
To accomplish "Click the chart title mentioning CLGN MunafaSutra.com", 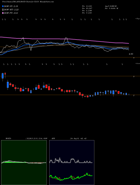I will pos(28,2).
